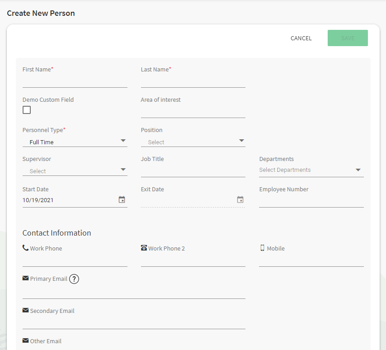This screenshot has height=350, width=386.
Task: Expand the Select Departments dropdown
Action: click(x=311, y=170)
